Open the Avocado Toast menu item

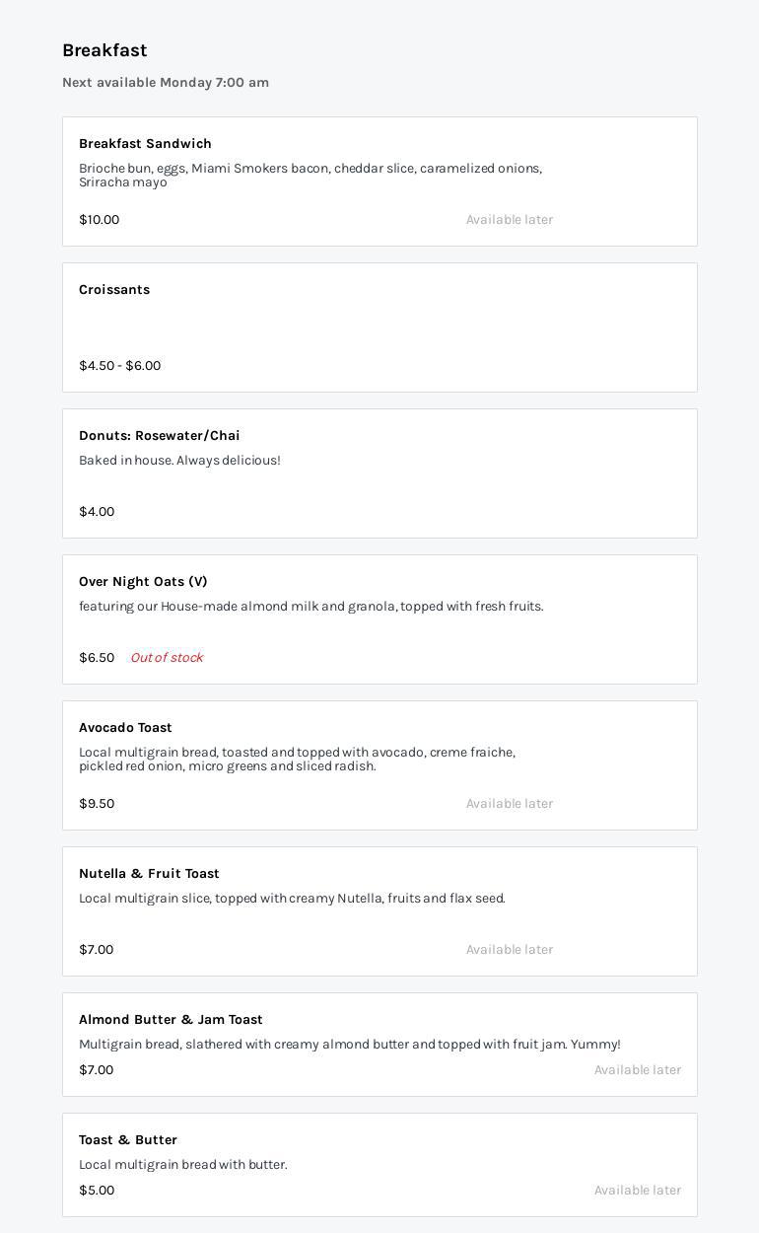125,728
